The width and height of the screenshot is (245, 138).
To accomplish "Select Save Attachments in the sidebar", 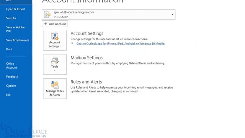I will (x=18, y=40).
